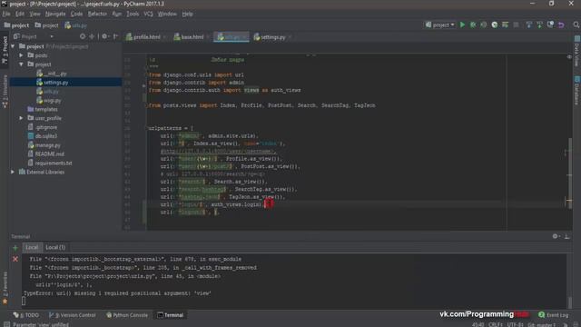Image resolution: width=581 pixels, height=327 pixels.
Task: Click the Collapse All icon in Project panel header
Action: click(x=92, y=36)
